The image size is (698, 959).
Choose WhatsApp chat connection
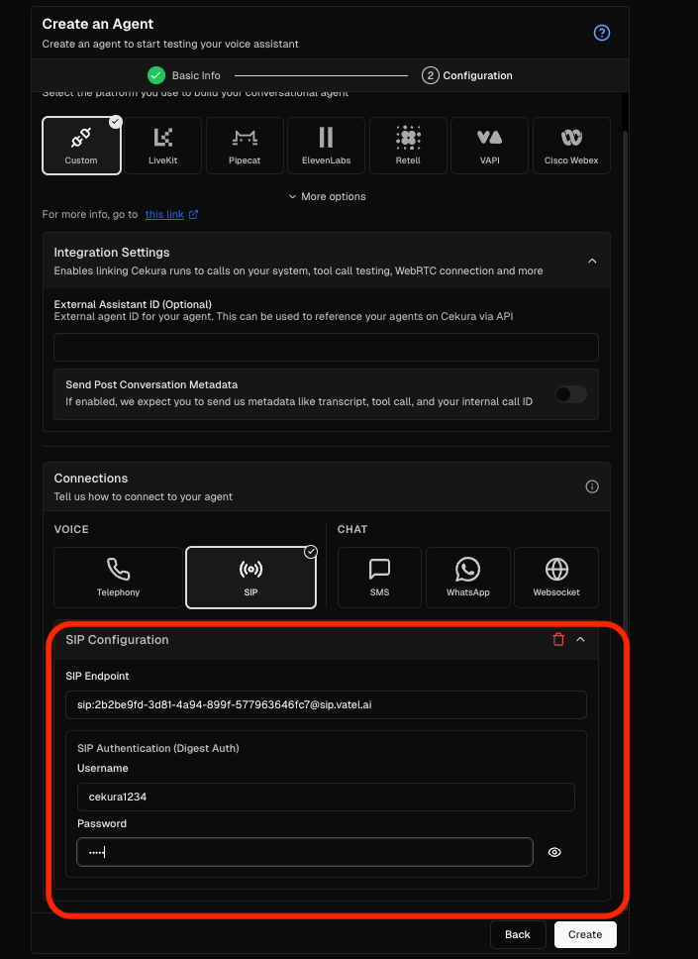click(x=467, y=578)
